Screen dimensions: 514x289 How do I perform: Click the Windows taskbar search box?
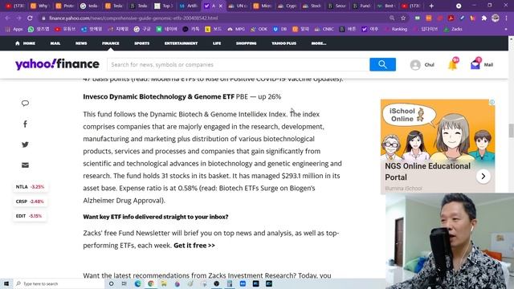59,283
